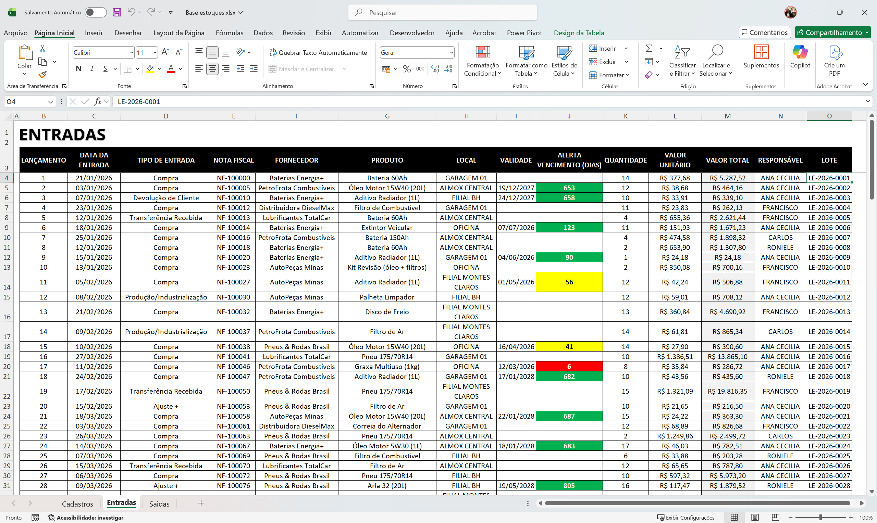Click the Comentários button
This screenshot has height=523, width=877.
(x=765, y=33)
